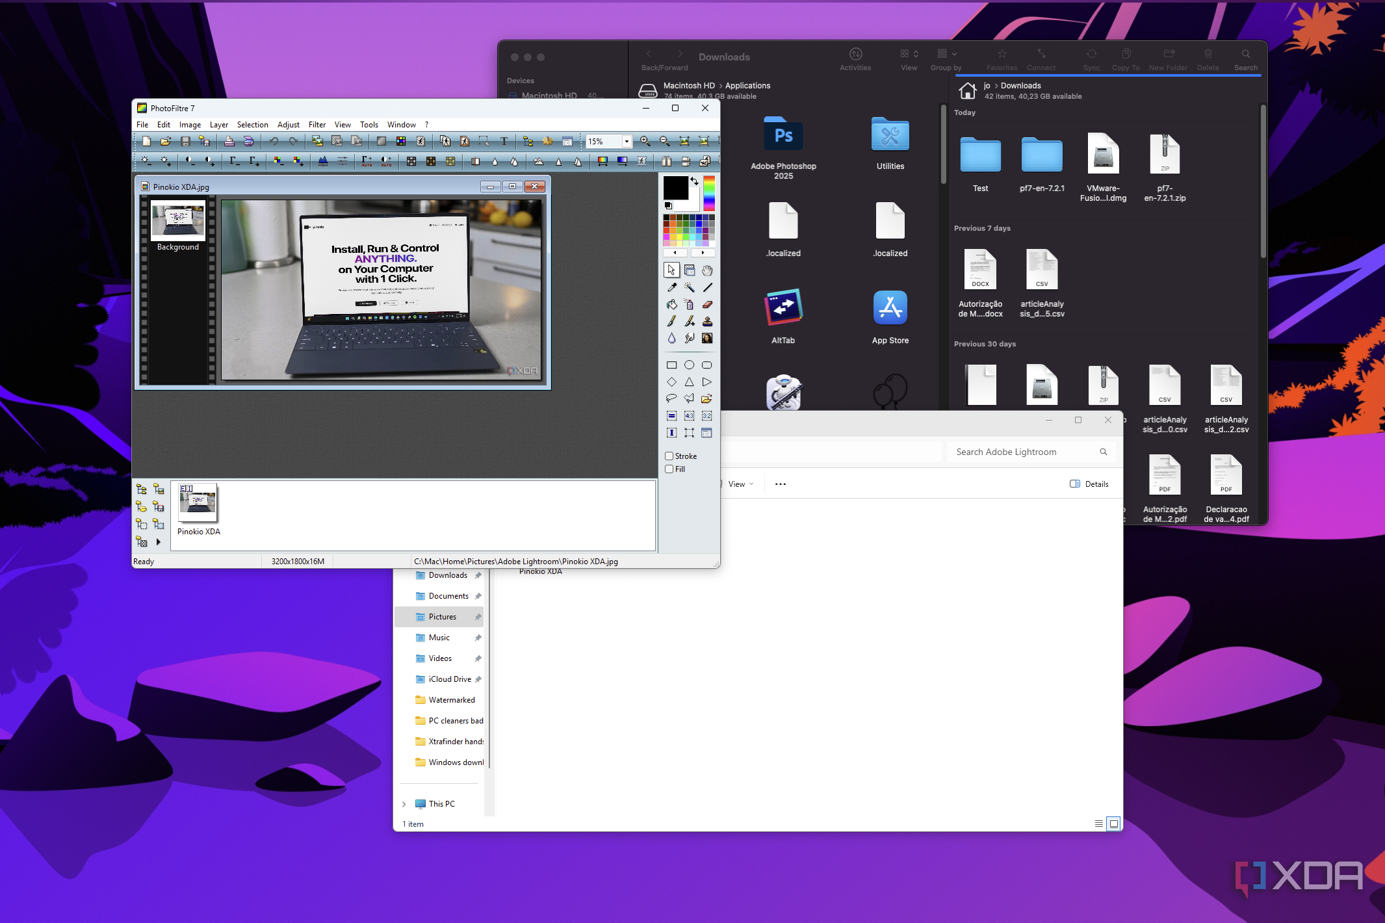Click the Search Adobe Lightroom field

point(1031,452)
